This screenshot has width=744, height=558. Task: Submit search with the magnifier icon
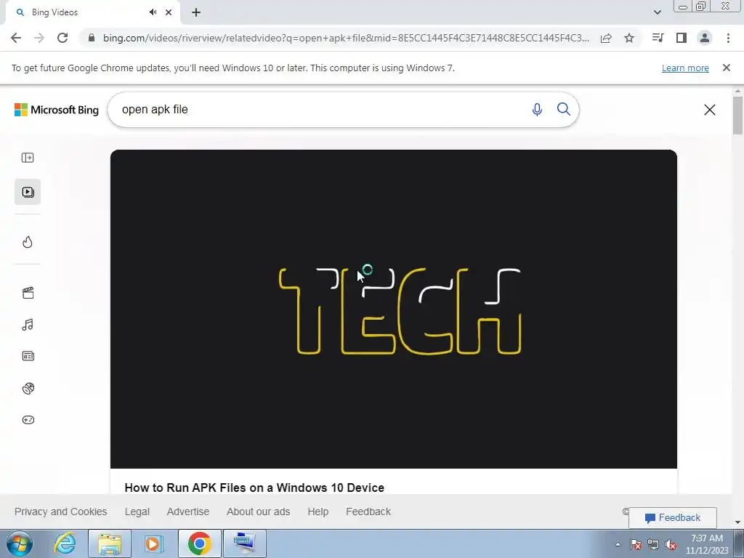tap(563, 109)
